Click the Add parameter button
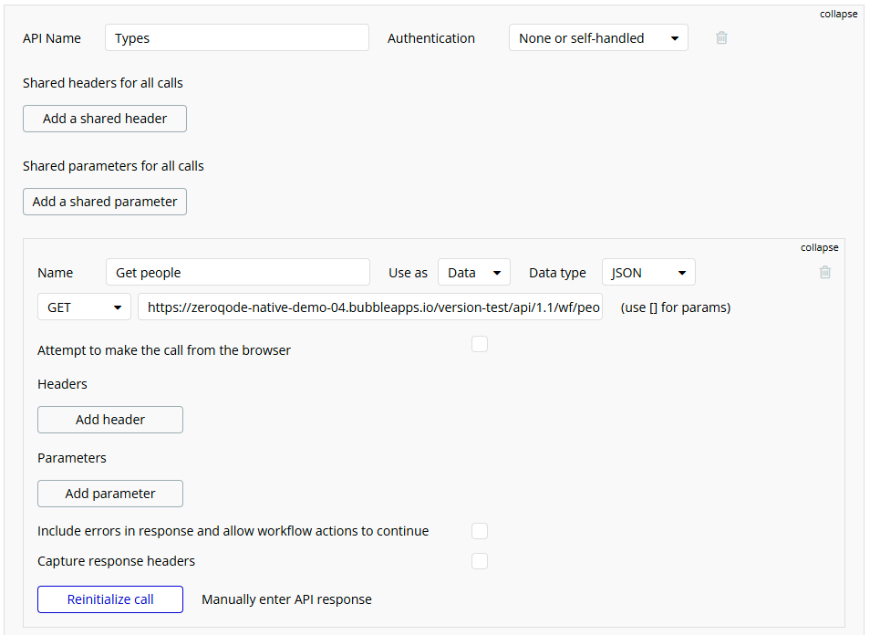The image size is (870, 635). coord(110,494)
